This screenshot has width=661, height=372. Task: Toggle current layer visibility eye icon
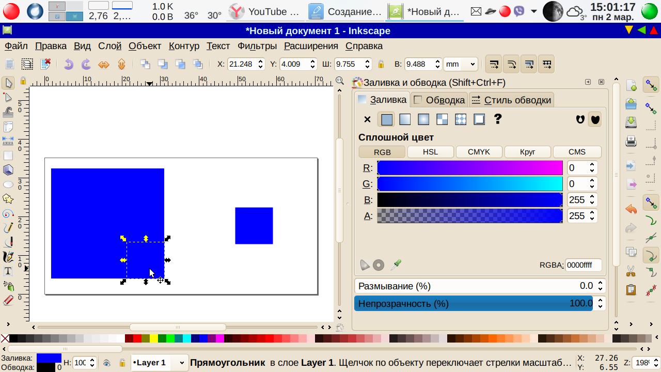(x=106, y=363)
